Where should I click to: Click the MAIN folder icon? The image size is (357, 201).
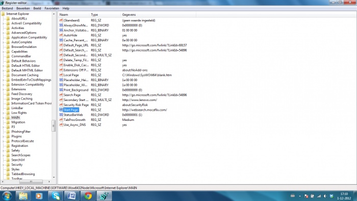[x=8, y=117]
